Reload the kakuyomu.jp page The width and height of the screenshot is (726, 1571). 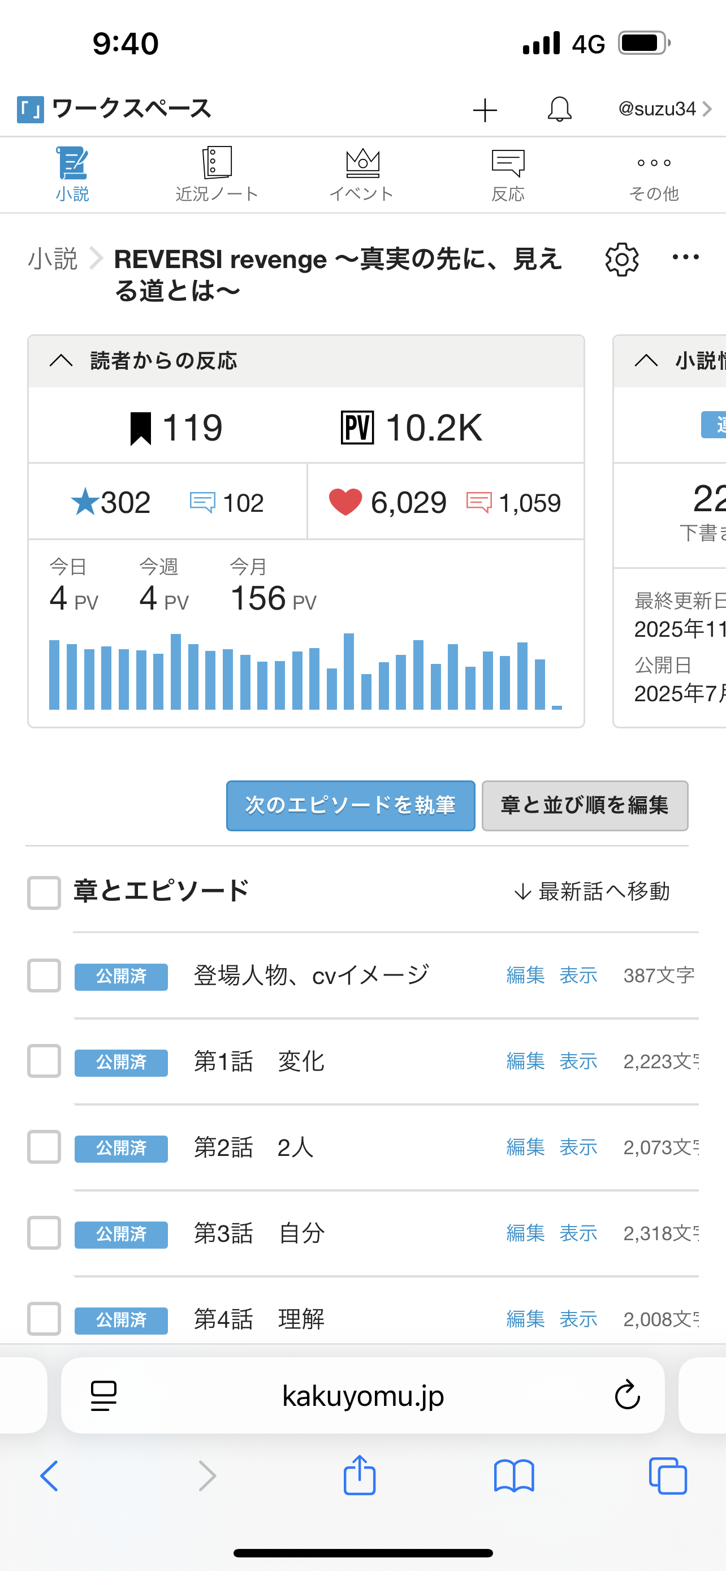pos(626,1395)
